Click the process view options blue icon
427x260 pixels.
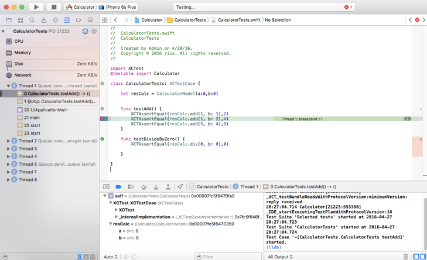click(x=86, y=31)
